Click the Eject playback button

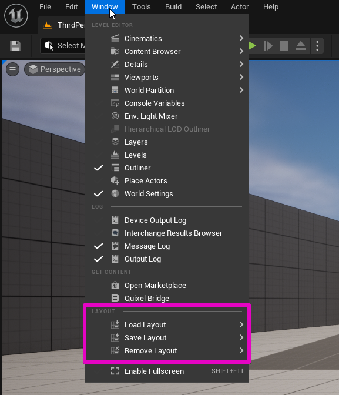click(x=301, y=46)
